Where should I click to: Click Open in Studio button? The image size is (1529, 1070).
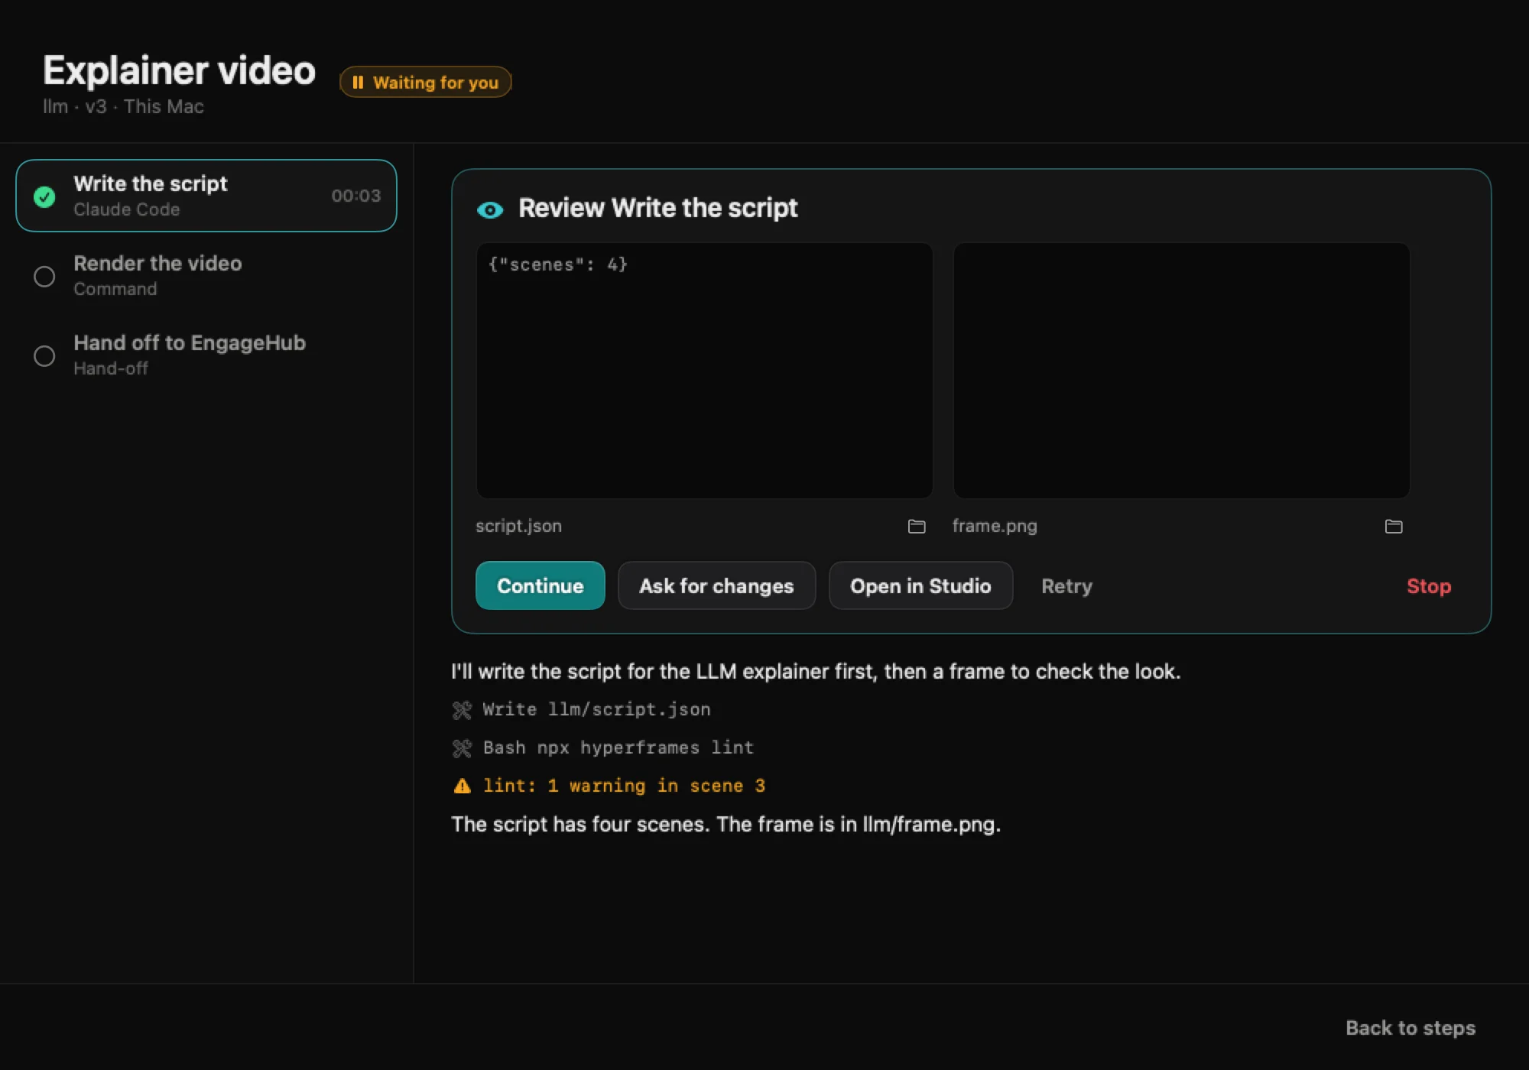pos(920,585)
